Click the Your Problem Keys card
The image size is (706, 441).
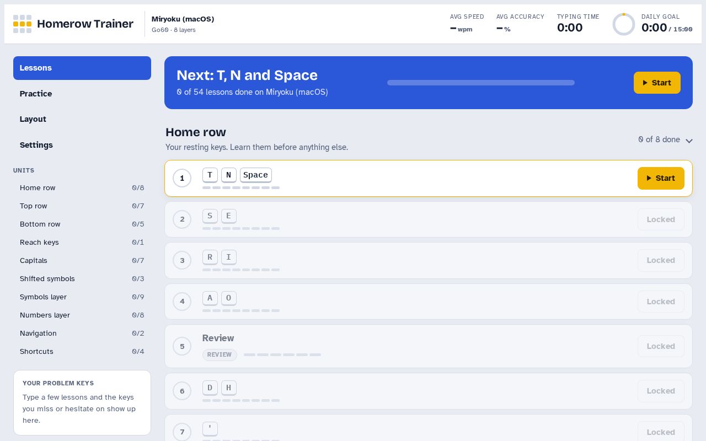click(82, 403)
